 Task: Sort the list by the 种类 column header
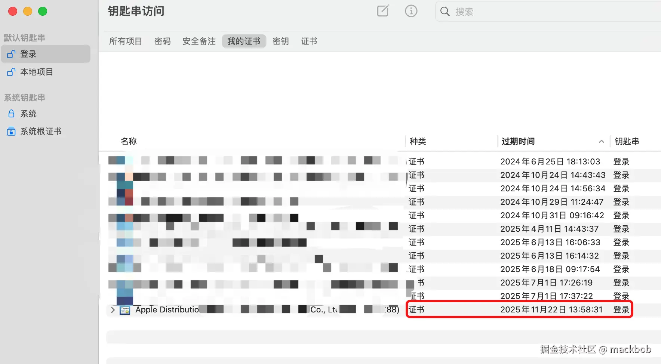click(418, 141)
